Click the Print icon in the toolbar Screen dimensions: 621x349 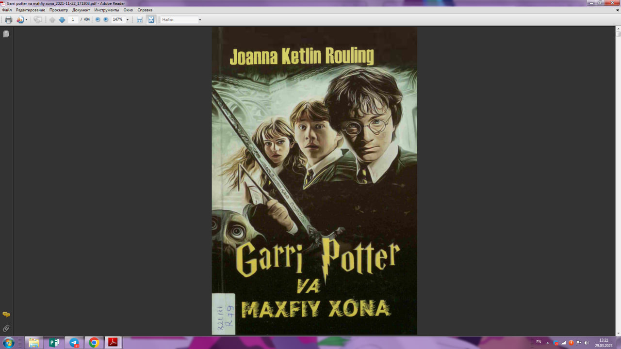[8, 19]
